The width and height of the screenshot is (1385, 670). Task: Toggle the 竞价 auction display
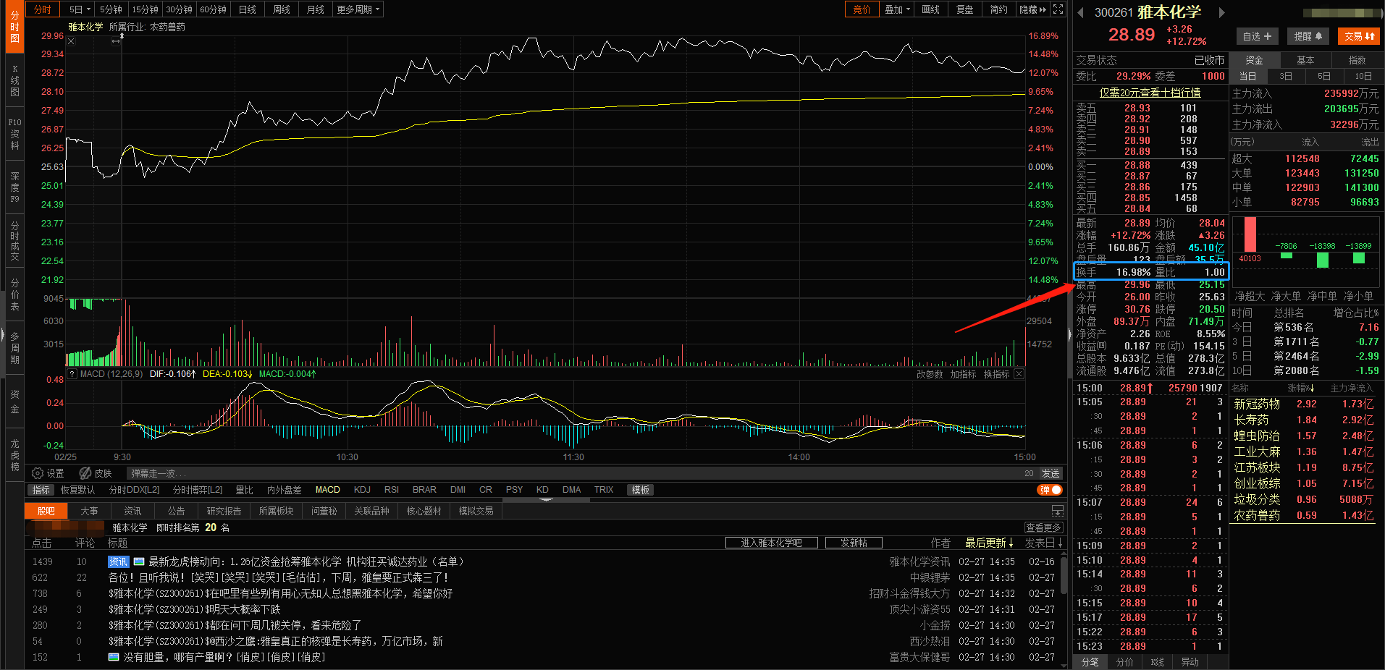click(x=862, y=9)
